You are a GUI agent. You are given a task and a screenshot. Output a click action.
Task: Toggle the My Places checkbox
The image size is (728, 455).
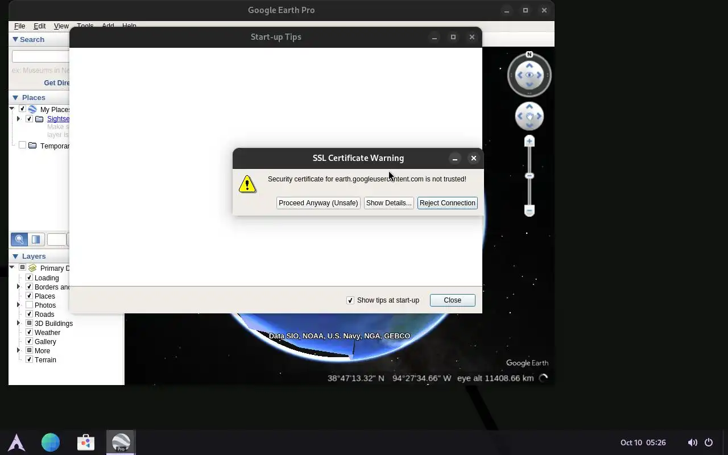click(22, 109)
